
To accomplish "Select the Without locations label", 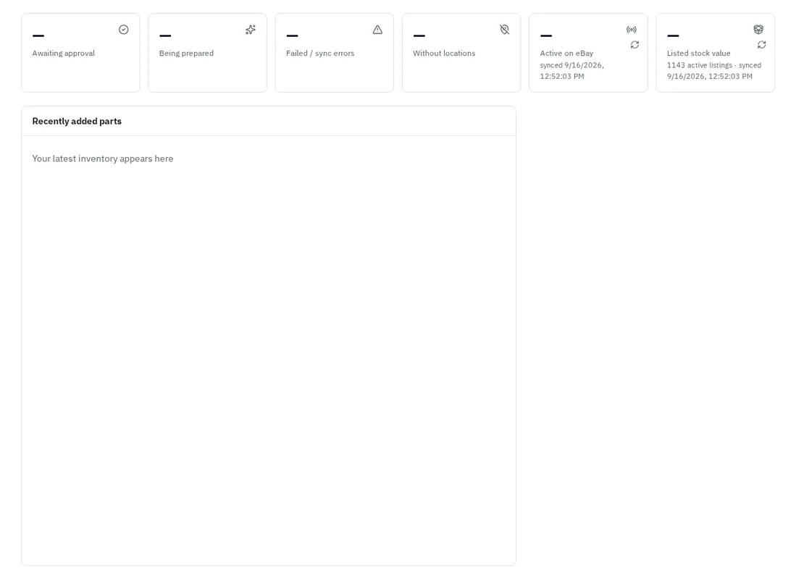I will click(444, 54).
